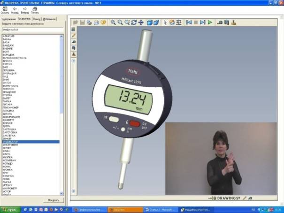The height and width of the screenshot is (213, 284).
Task: Jump to animation start with rewind button
Action: 189,22
